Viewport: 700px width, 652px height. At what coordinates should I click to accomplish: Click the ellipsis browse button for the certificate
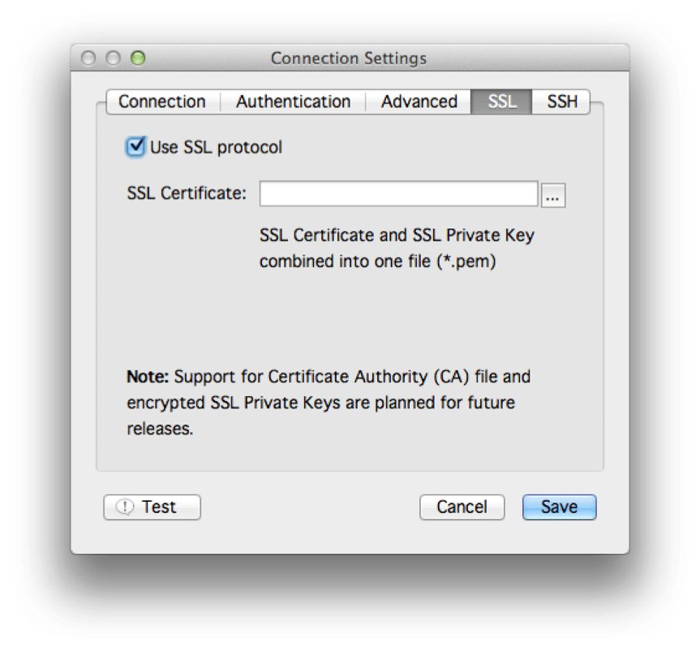[553, 196]
